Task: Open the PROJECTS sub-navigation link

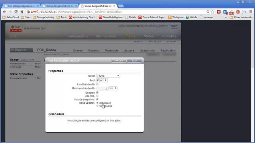Action: (155, 42)
